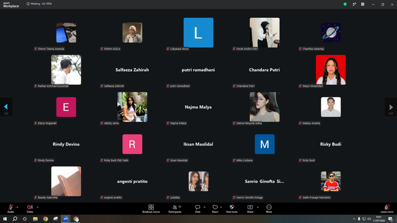397x223 pixels.
Task: Open the Participants panel
Action: (175, 209)
